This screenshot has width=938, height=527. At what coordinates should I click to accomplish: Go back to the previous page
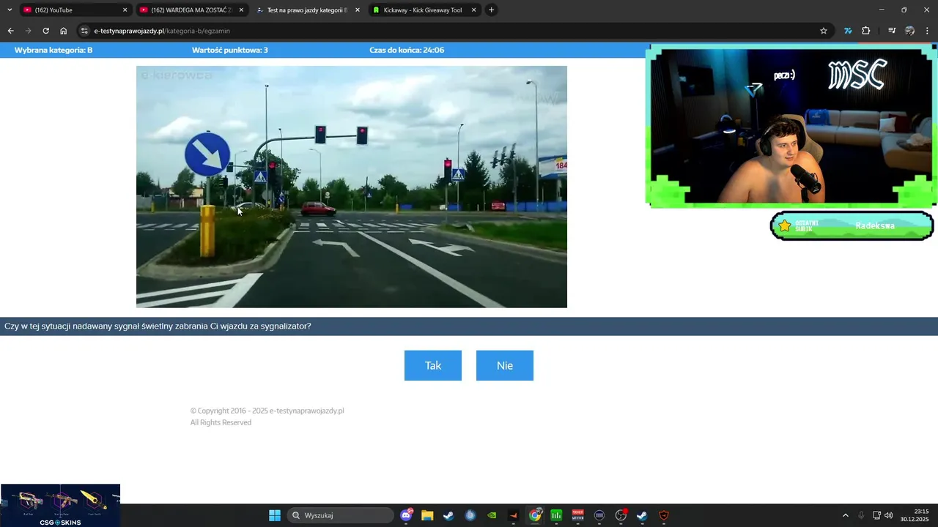coord(10,31)
